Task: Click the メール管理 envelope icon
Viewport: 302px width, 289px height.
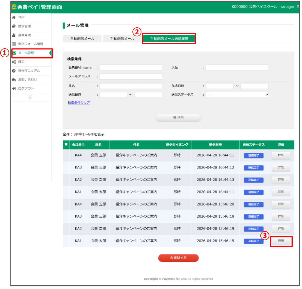Action: [14, 53]
